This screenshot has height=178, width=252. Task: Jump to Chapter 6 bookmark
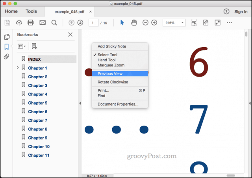38,112
